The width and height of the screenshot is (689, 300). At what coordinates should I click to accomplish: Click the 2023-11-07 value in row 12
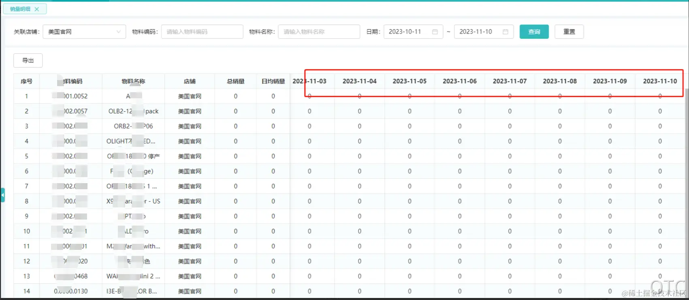pos(510,261)
